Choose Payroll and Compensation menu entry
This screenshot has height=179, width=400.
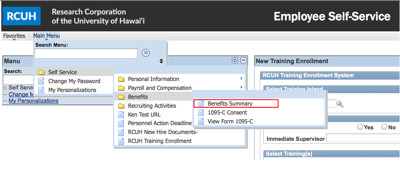point(160,88)
